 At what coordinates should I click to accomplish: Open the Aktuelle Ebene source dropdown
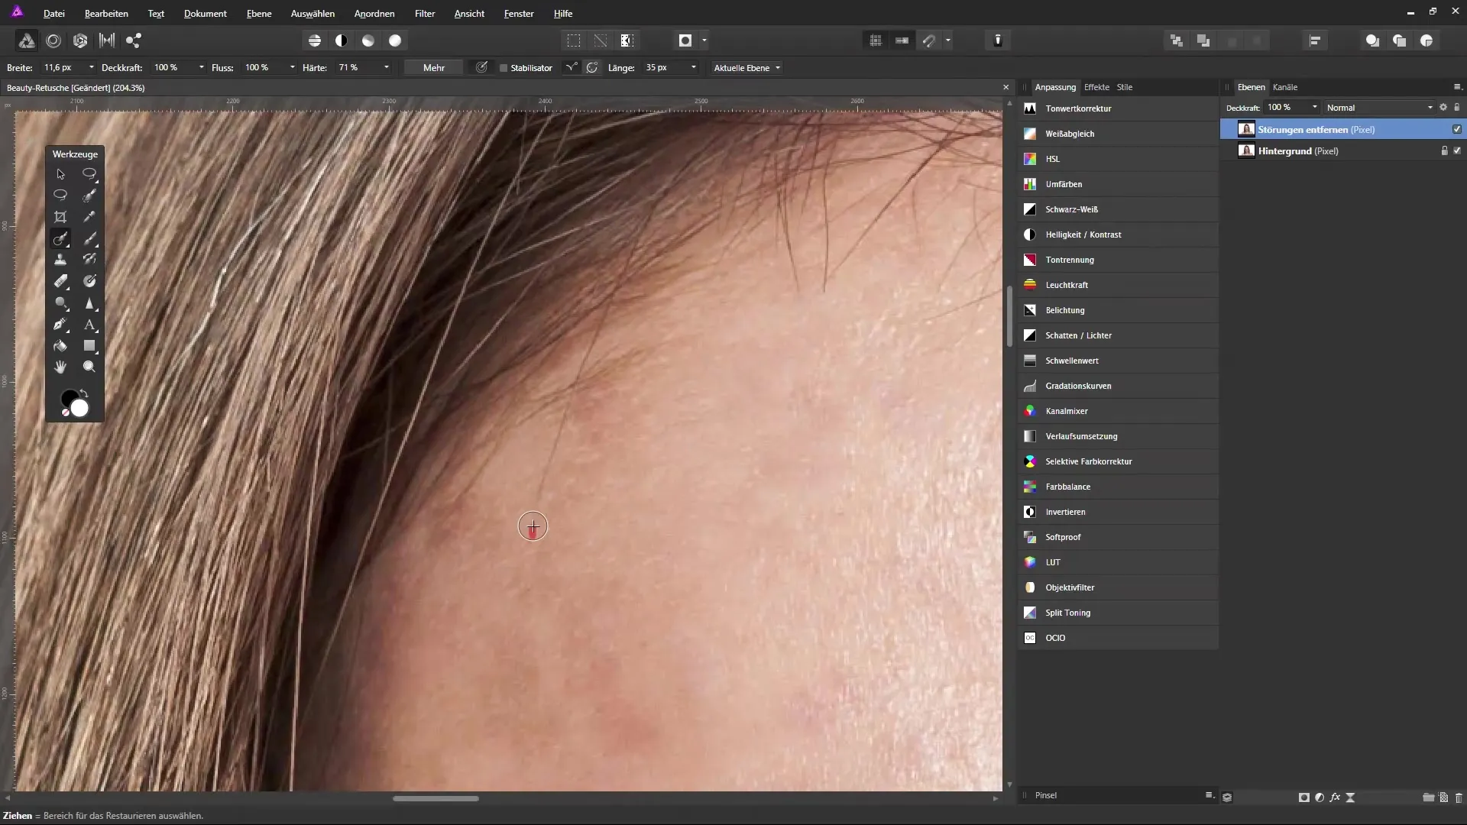pos(746,68)
